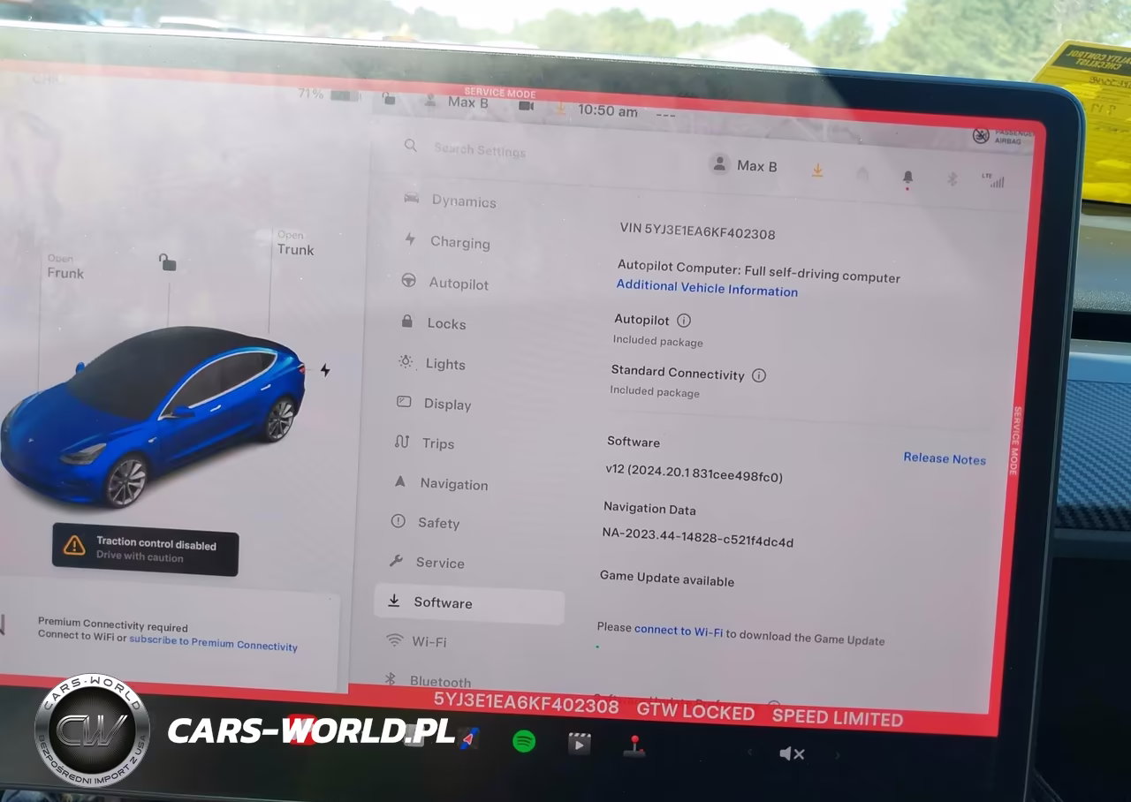Tap the 10:50 am clock
Image resolution: width=1131 pixels, height=802 pixels.
[x=607, y=111]
